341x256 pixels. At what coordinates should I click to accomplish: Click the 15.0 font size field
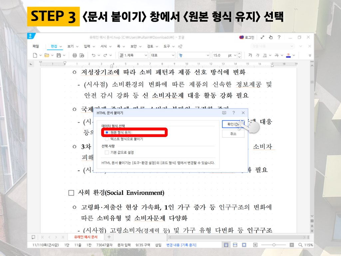point(220,55)
